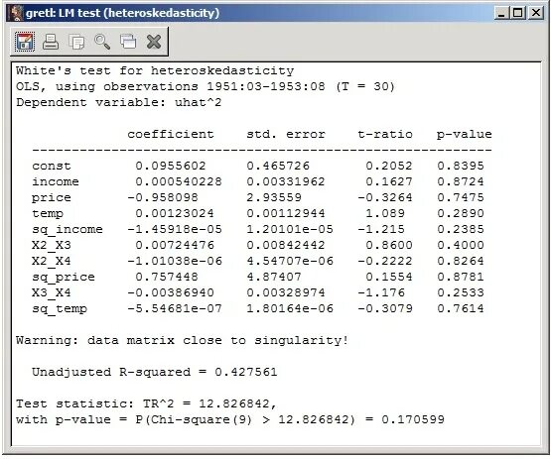Maximize the LM test window

point(518,13)
